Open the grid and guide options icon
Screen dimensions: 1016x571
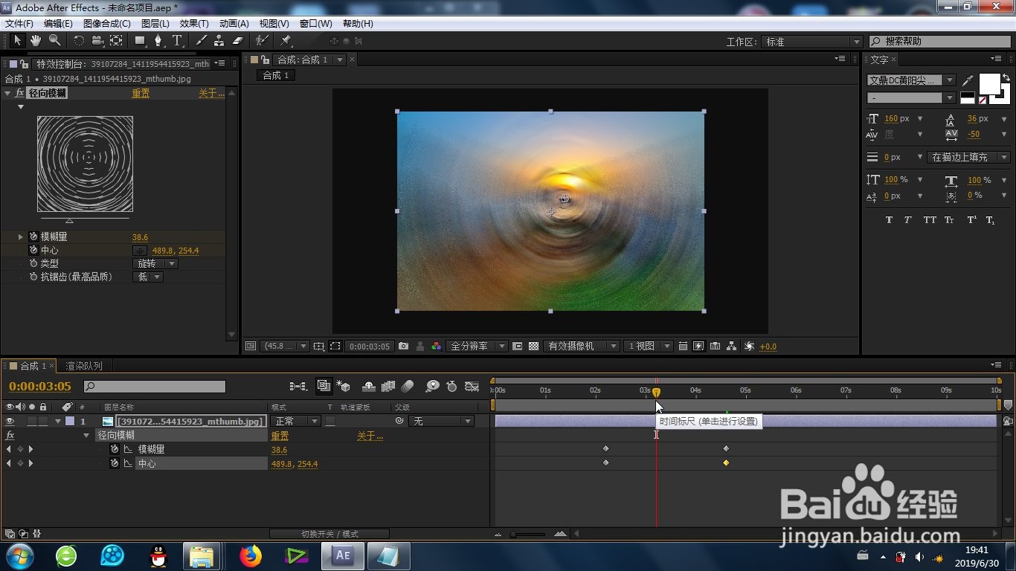click(319, 346)
